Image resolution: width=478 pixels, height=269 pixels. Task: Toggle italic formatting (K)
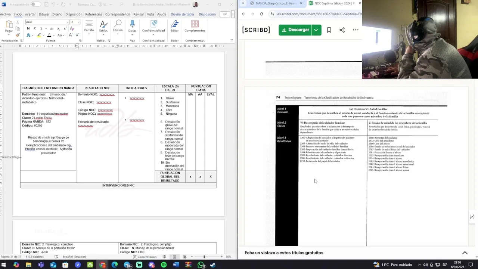pos(35,28)
